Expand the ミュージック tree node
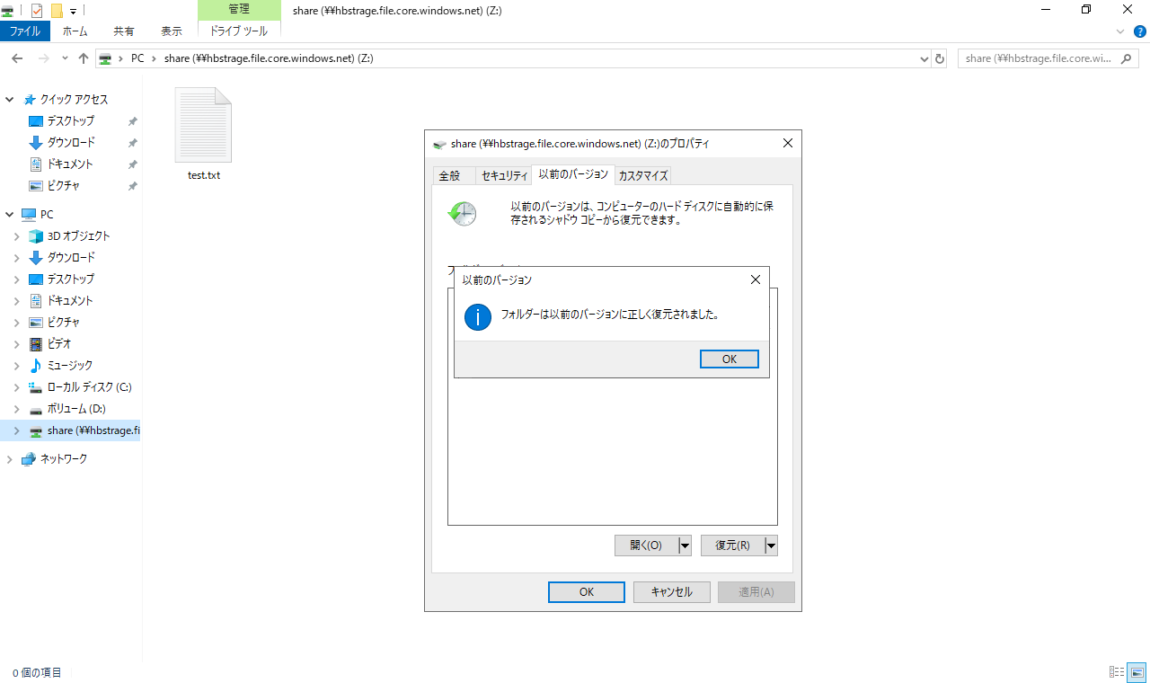1150x683 pixels. tap(16, 366)
